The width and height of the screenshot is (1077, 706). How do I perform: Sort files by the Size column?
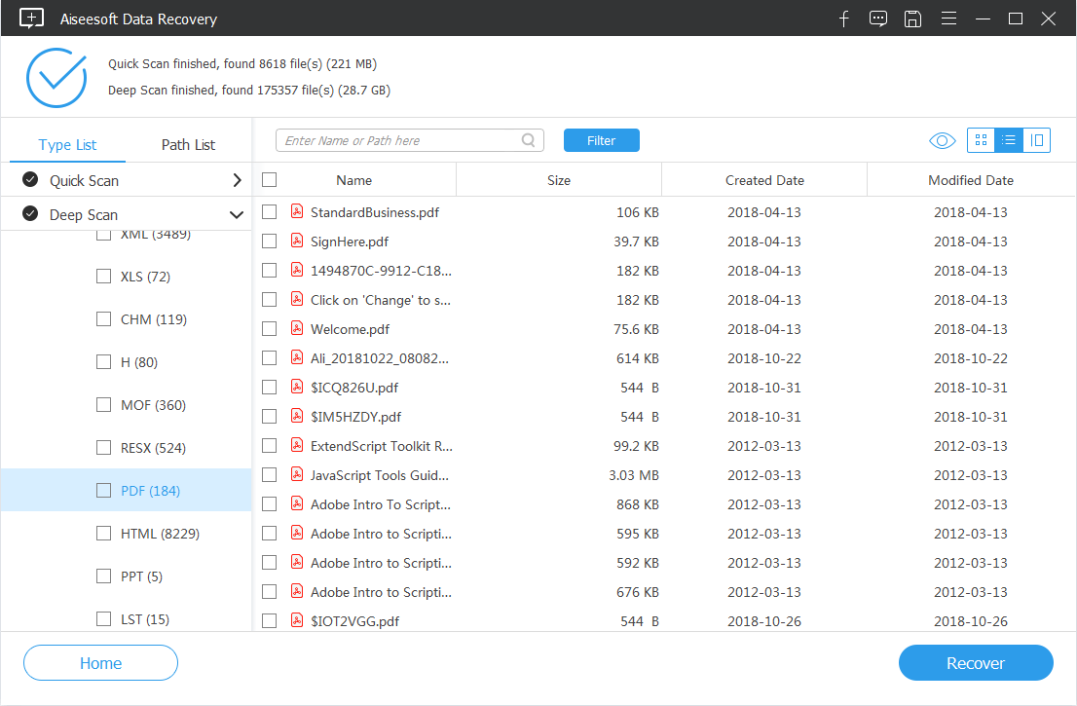pyautogui.click(x=559, y=180)
